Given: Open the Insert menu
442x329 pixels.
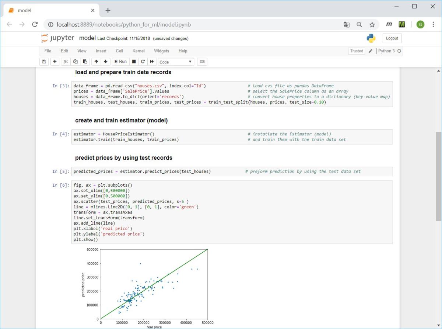Looking at the screenshot, I should (x=101, y=51).
